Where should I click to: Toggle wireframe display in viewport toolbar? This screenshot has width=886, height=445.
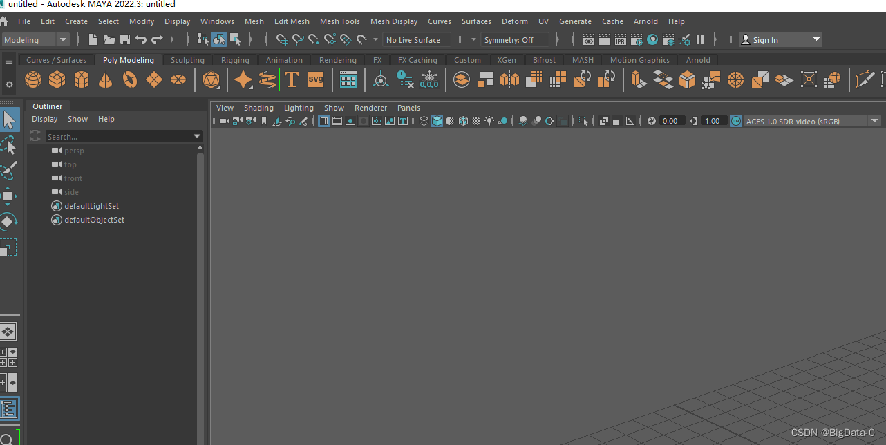424,121
